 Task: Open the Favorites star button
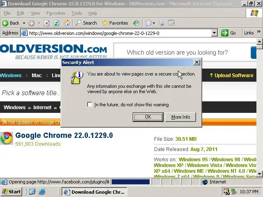click(x=115, y=23)
